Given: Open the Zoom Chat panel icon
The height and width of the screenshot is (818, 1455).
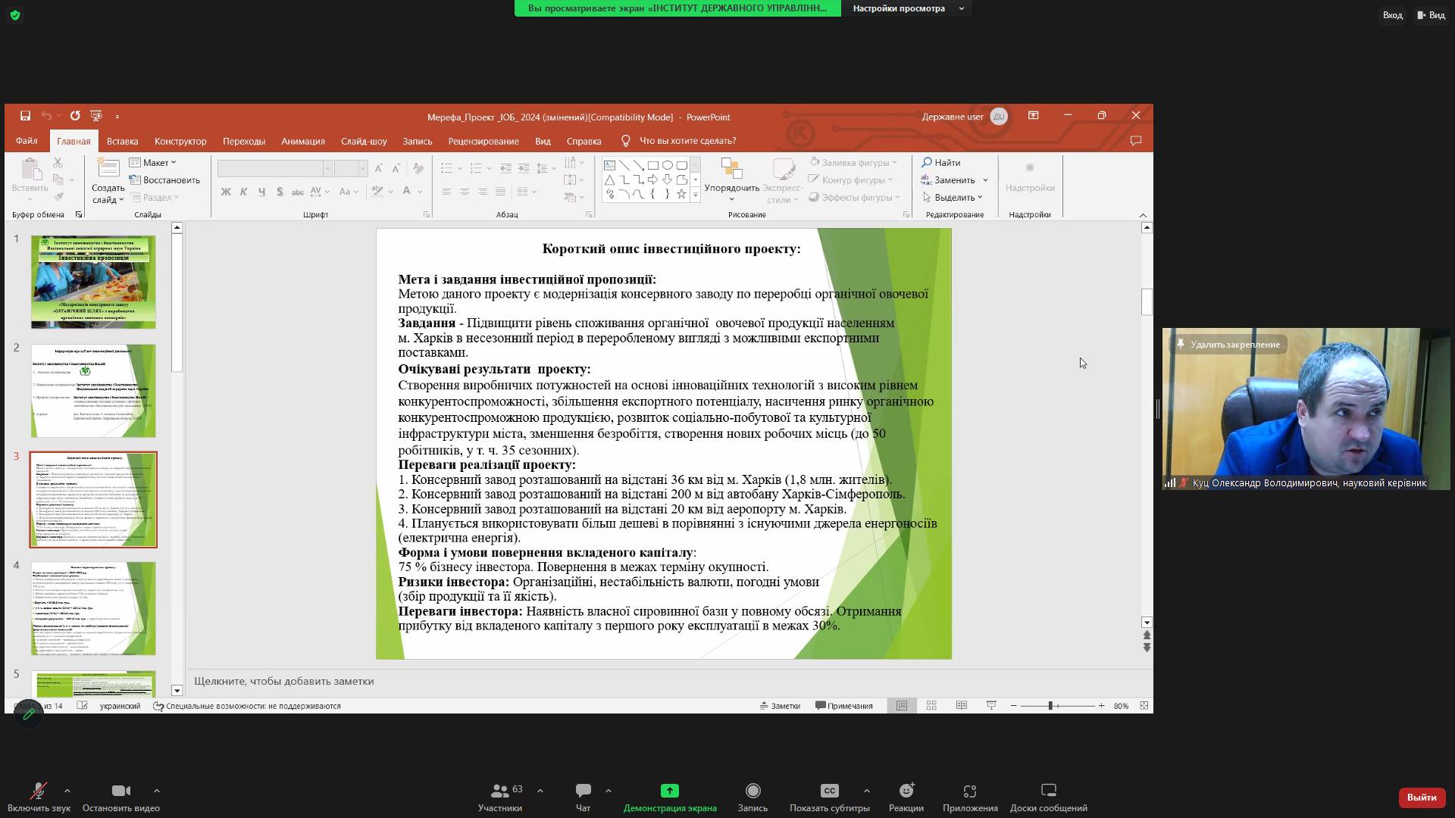Looking at the screenshot, I should point(583,791).
